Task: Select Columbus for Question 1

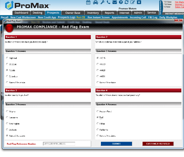Action: tap(7, 76)
